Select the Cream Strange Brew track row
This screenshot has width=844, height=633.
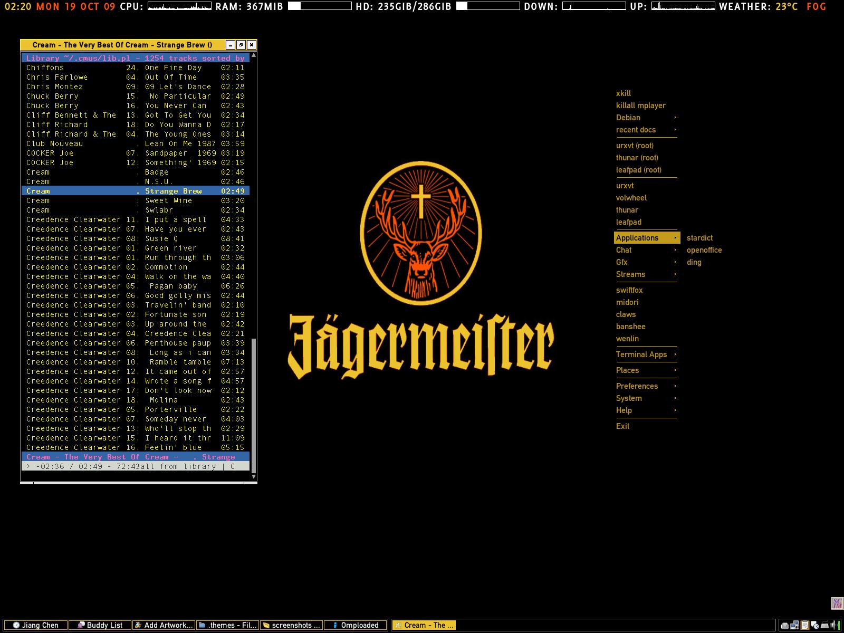(x=136, y=191)
